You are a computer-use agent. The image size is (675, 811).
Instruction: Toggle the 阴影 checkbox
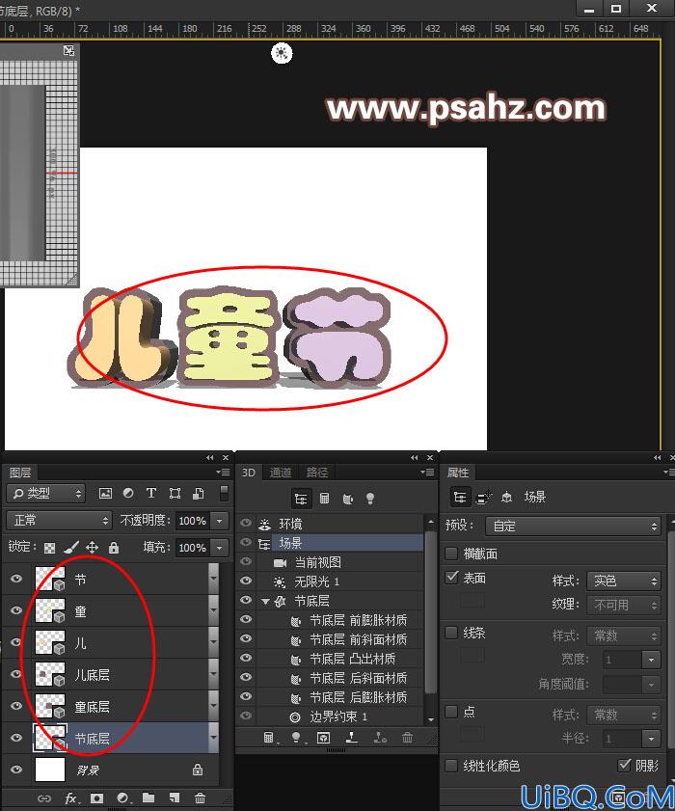pos(624,765)
